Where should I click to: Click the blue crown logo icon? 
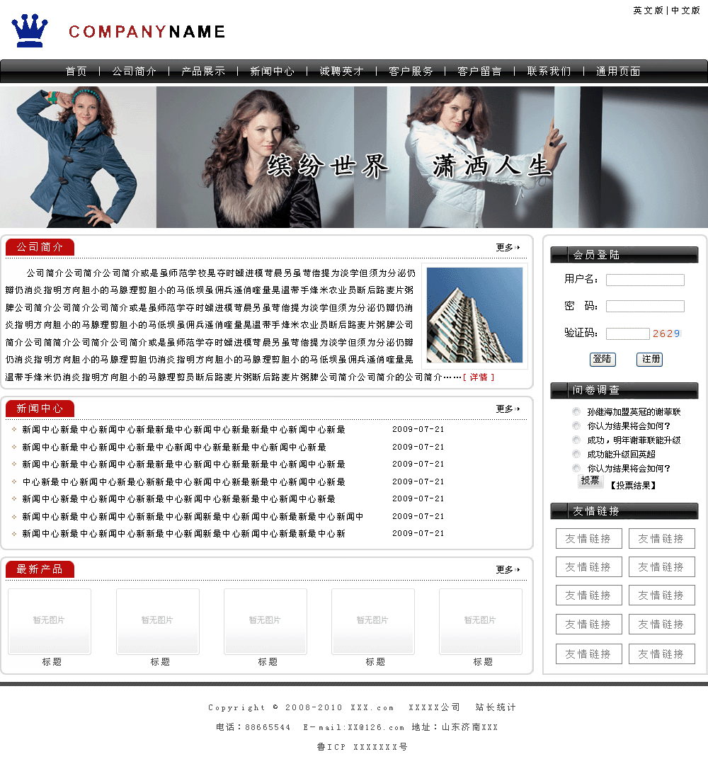pyautogui.click(x=30, y=30)
